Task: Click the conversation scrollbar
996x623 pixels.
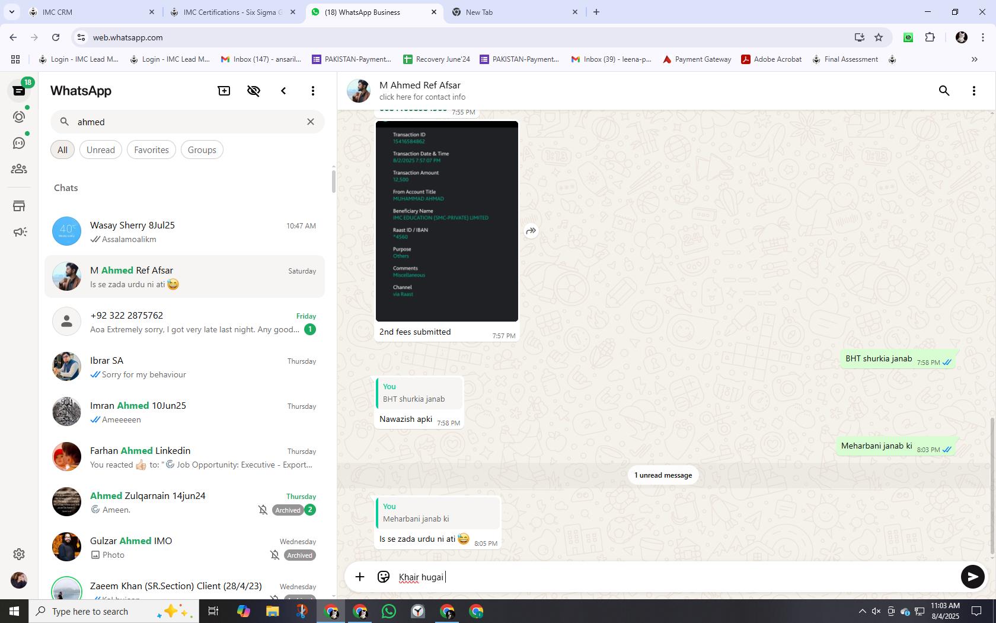Action: click(992, 487)
